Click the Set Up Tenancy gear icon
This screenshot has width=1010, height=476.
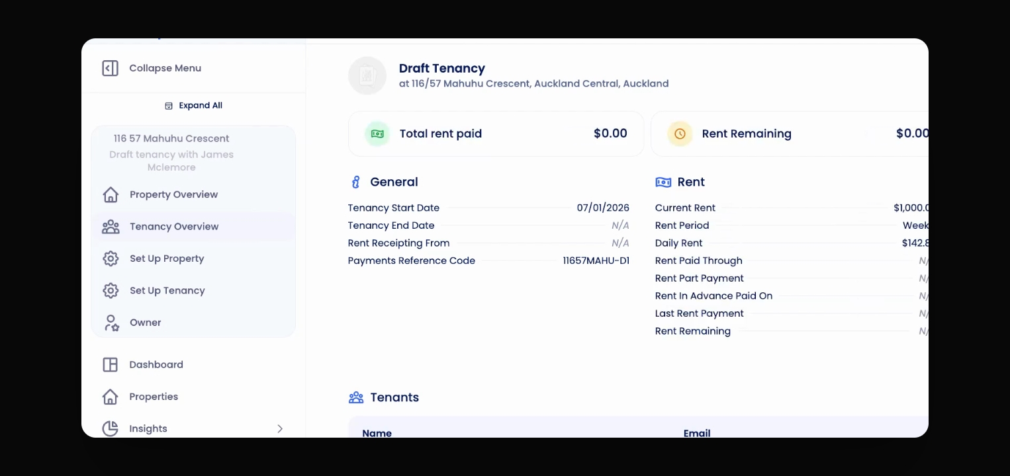[111, 291]
